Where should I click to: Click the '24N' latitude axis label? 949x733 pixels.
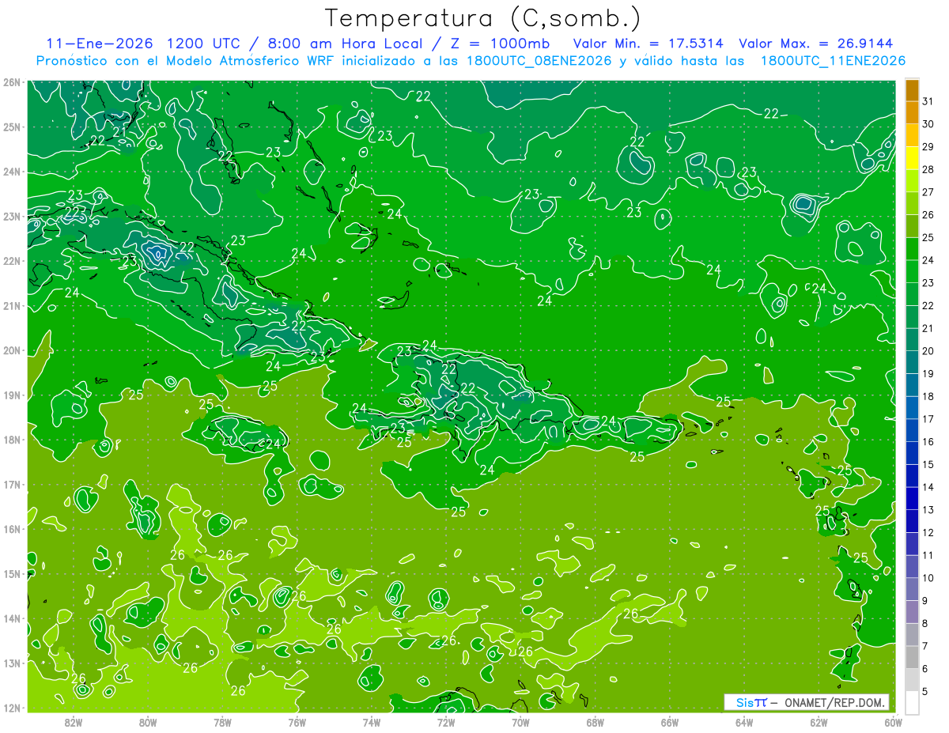pyautogui.click(x=11, y=172)
